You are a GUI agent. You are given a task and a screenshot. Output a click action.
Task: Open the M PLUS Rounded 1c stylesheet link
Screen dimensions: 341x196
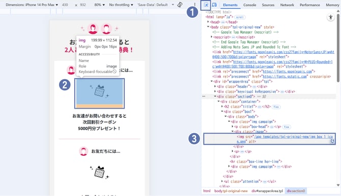click(x=272, y=64)
